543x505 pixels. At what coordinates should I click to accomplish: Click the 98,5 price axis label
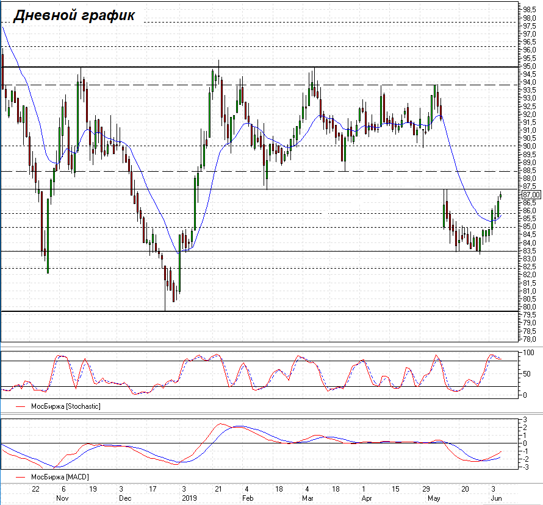point(529,10)
